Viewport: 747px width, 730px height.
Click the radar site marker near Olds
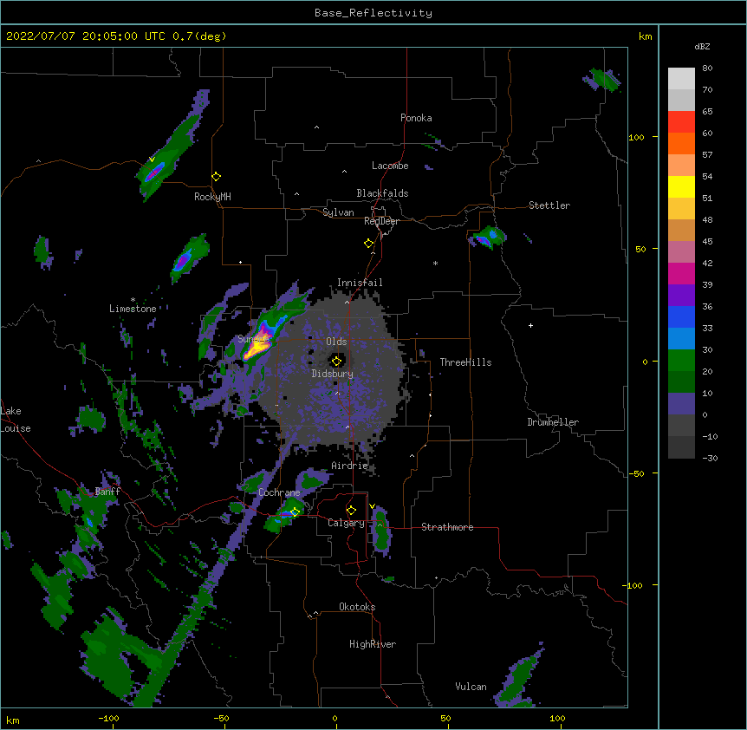coord(336,361)
